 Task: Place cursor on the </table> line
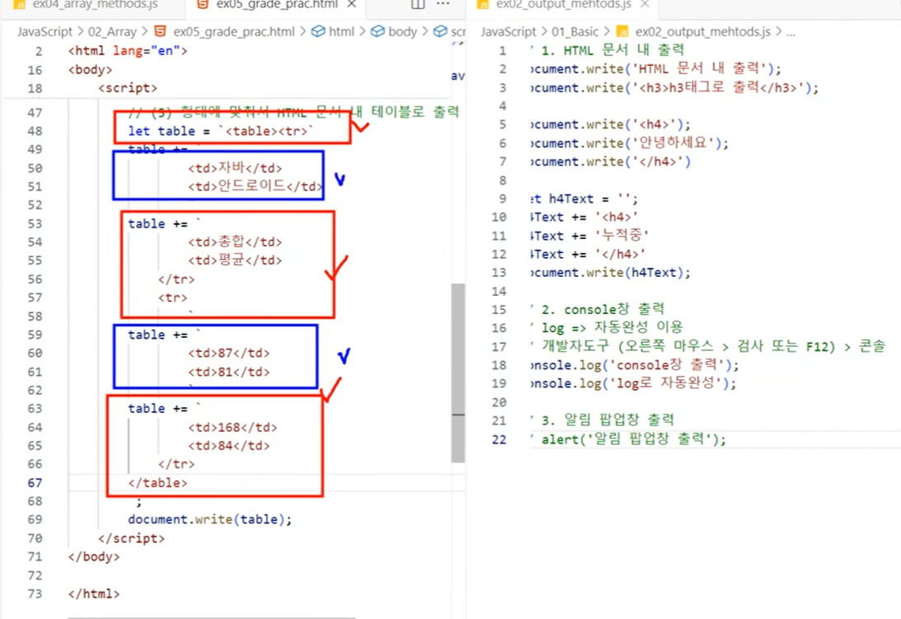pos(157,483)
